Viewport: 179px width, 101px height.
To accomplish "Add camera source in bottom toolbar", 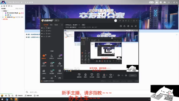I will 85,75.
